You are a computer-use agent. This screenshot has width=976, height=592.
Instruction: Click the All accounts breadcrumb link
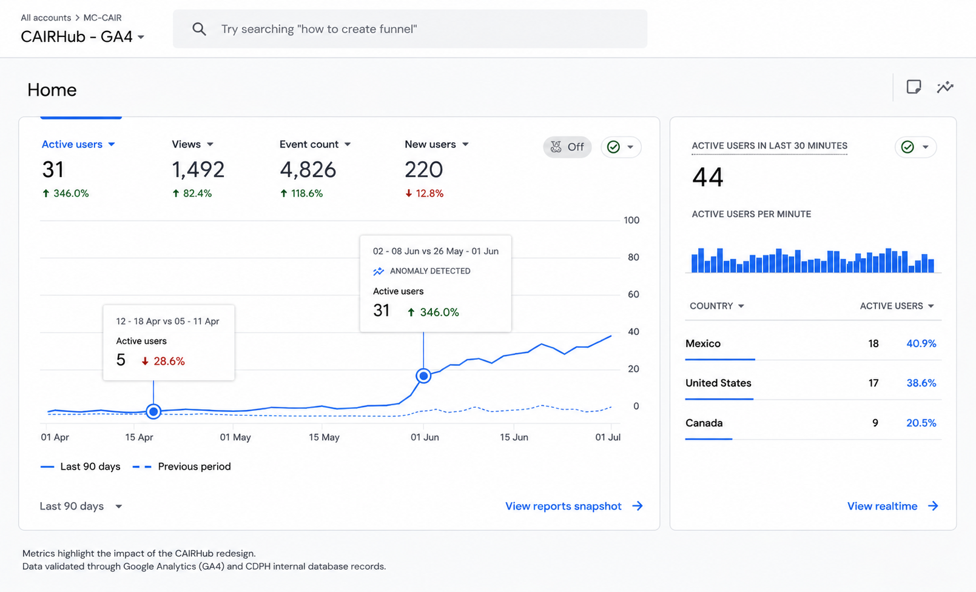point(46,18)
